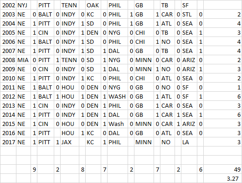This screenshot has width=242, height=183.
Task: Select the lowercase Wash cell in 2015 row
Action: [118, 124]
